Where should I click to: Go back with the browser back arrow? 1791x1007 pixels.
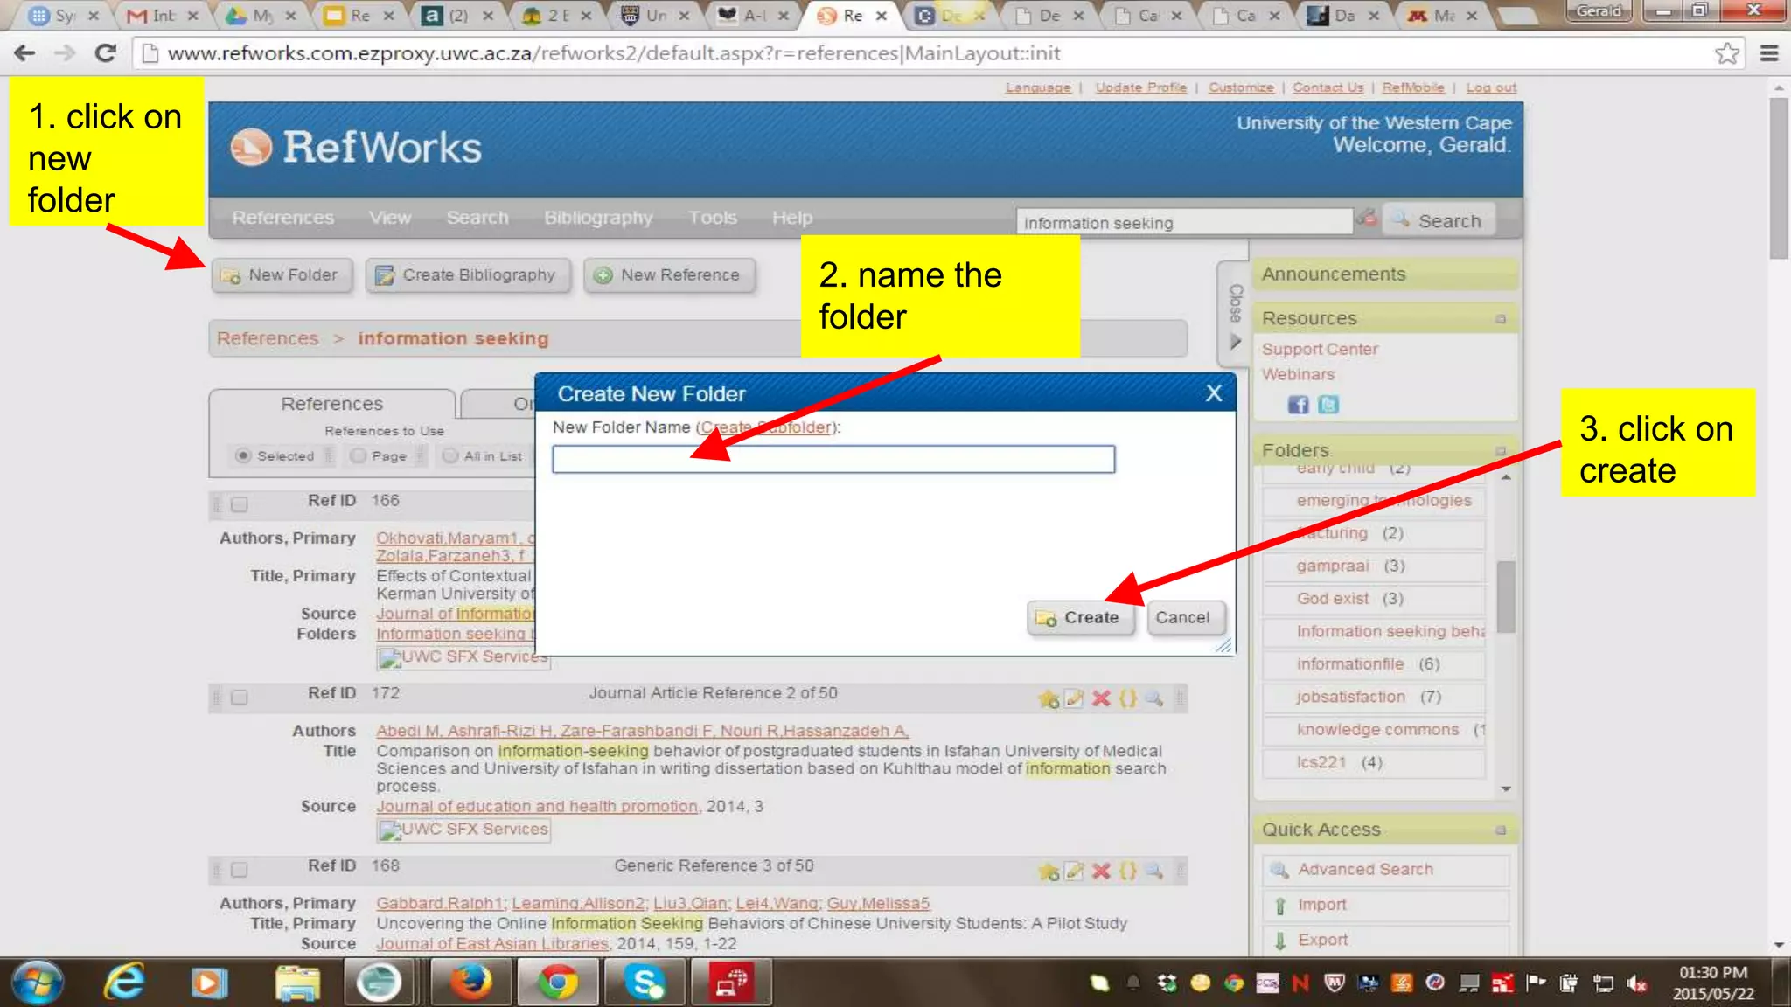[24, 53]
